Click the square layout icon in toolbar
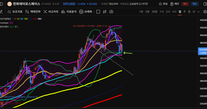Image resolution: width=207 pixels, height=109 pixels. point(98,12)
